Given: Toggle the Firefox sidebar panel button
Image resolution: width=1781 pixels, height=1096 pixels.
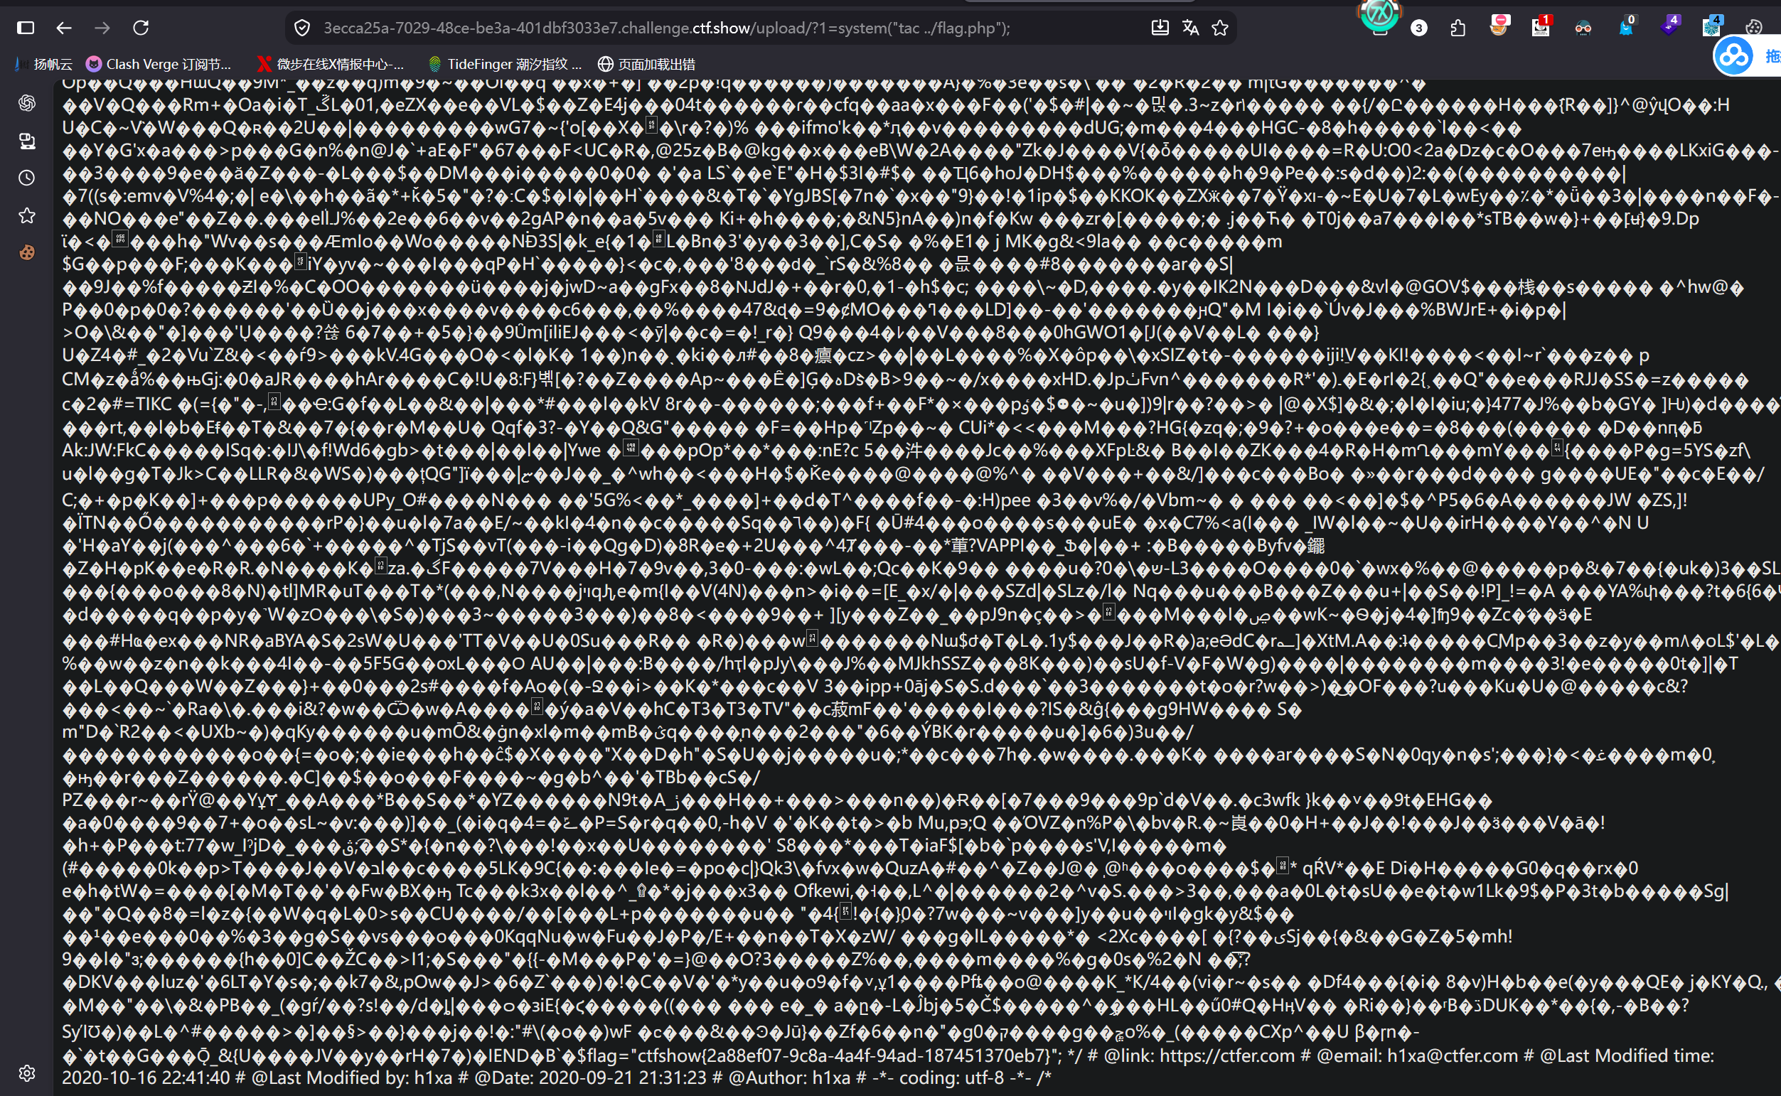Looking at the screenshot, I should (26, 28).
